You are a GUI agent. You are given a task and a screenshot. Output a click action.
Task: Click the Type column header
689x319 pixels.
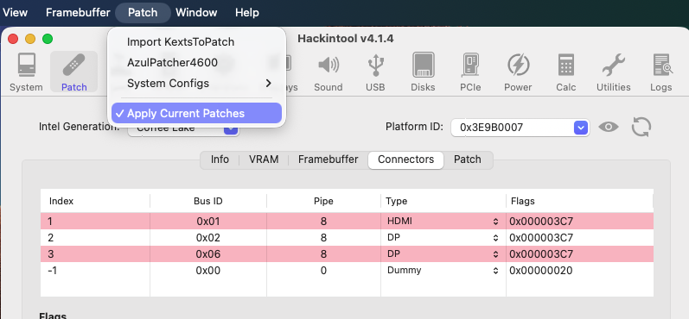pyautogui.click(x=443, y=201)
